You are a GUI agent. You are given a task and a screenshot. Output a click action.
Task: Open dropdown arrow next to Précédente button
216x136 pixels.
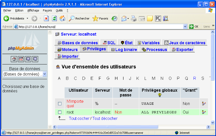28,18
